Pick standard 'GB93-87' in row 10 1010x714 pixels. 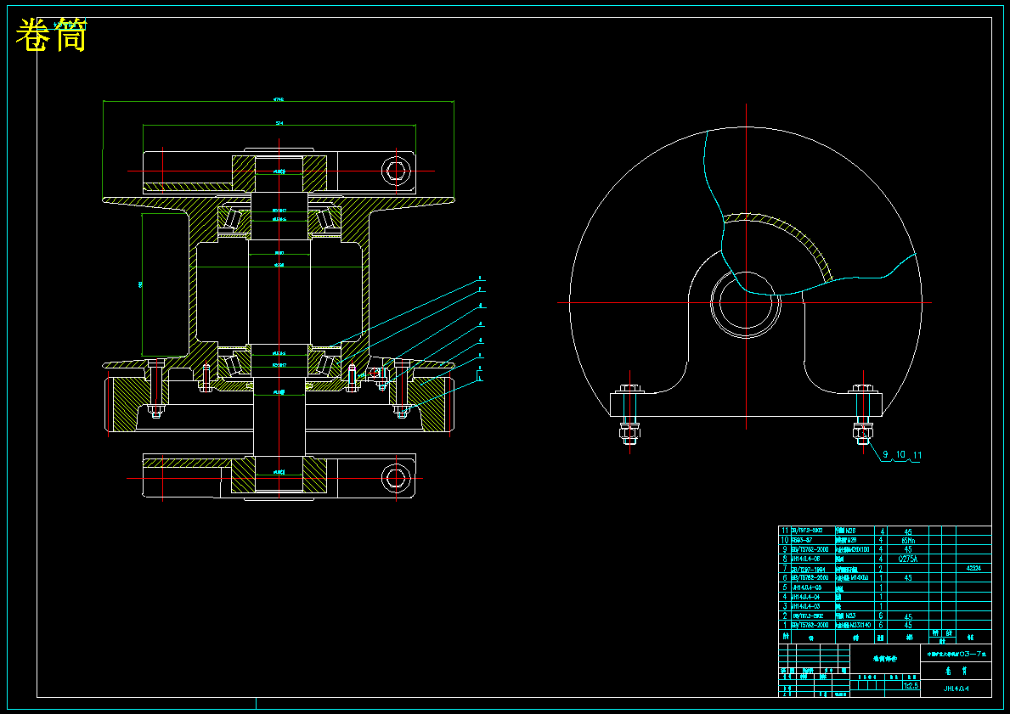[802, 540]
